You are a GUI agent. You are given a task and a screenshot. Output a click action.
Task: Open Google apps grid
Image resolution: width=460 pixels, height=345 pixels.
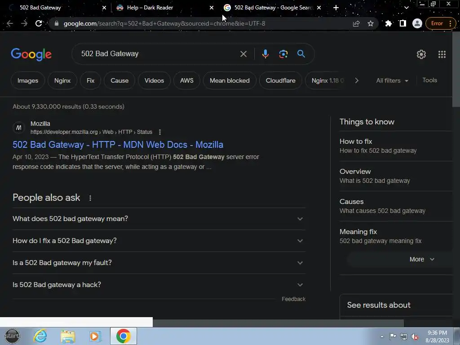pyautogui.click(x=442, y=54)
